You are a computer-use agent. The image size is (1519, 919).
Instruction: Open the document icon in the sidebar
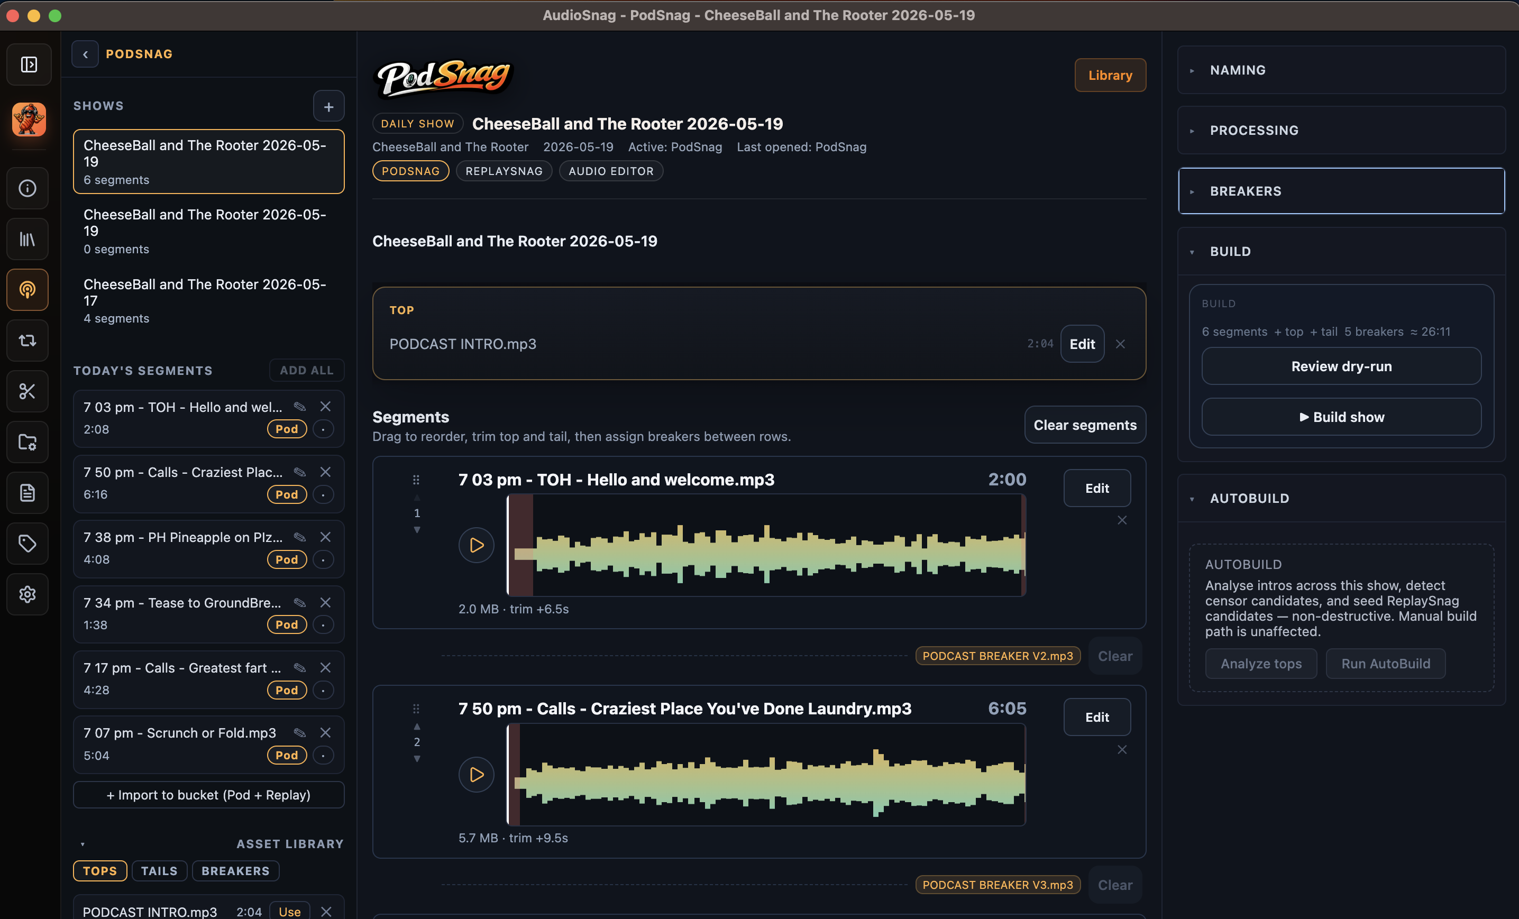click(28, 492)
